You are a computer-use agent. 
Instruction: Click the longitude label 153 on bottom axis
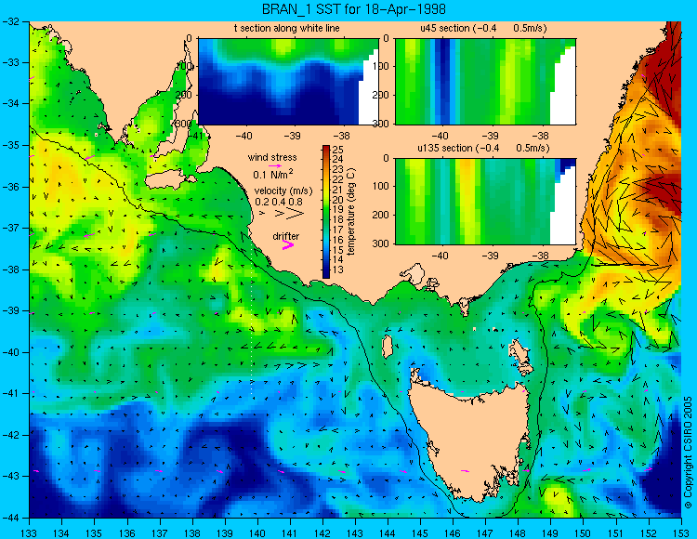click(681, 533)
